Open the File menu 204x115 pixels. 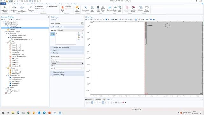point(3,4)
